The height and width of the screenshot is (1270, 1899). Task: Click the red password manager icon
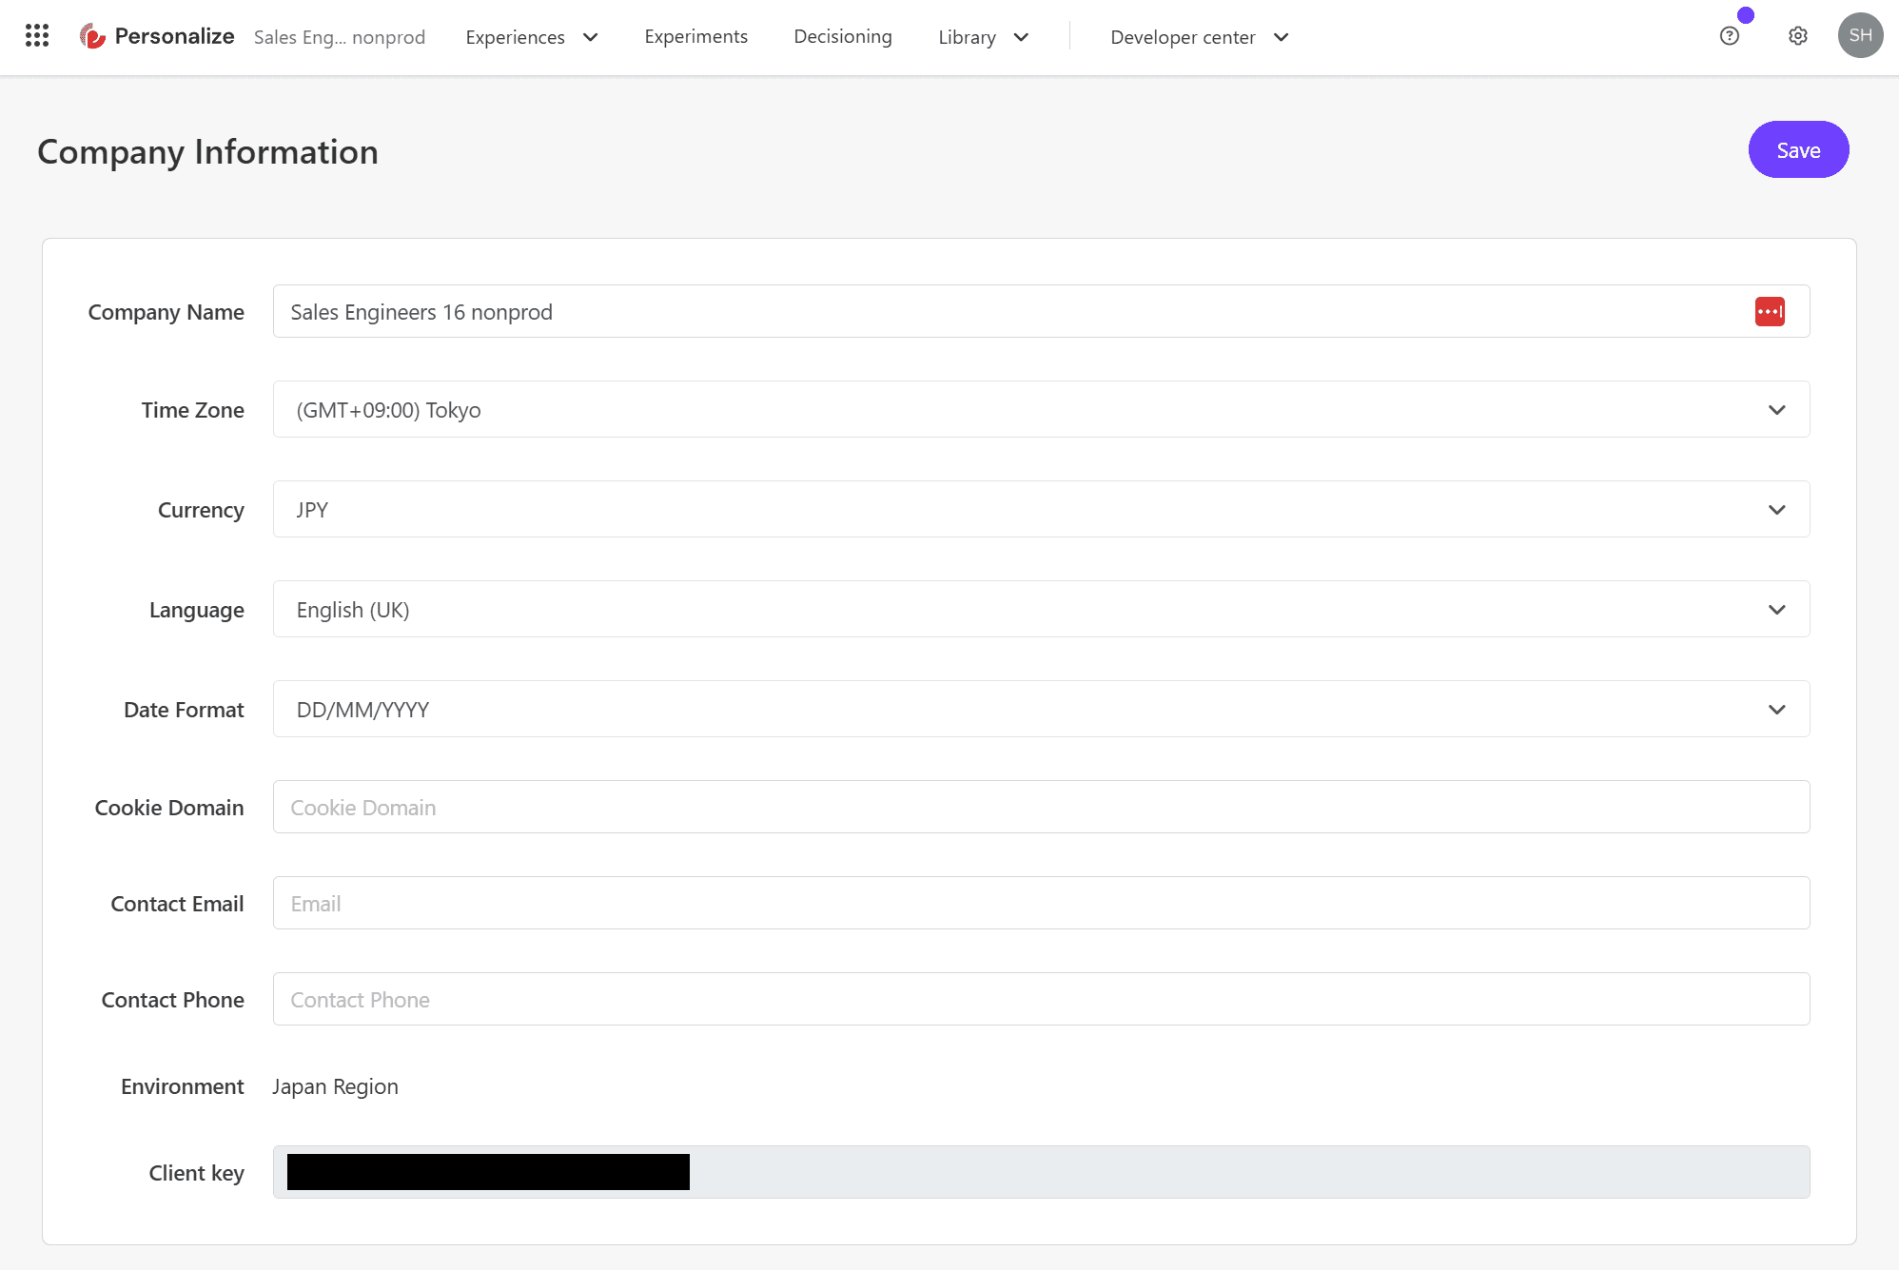(x=1770, y=312)
